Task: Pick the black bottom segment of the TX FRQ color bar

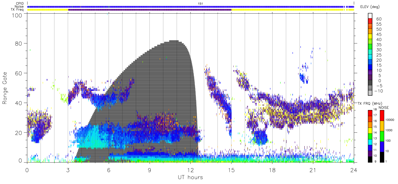Action: 370,159
